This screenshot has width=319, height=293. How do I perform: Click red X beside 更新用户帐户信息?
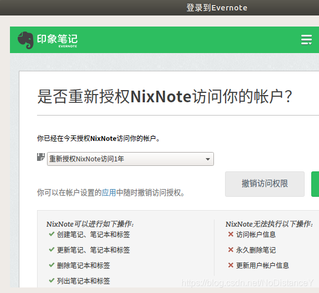point(231,265)
